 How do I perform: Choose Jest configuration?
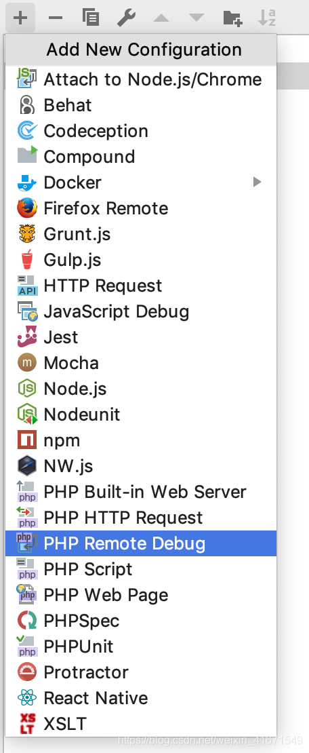[141, 337]
